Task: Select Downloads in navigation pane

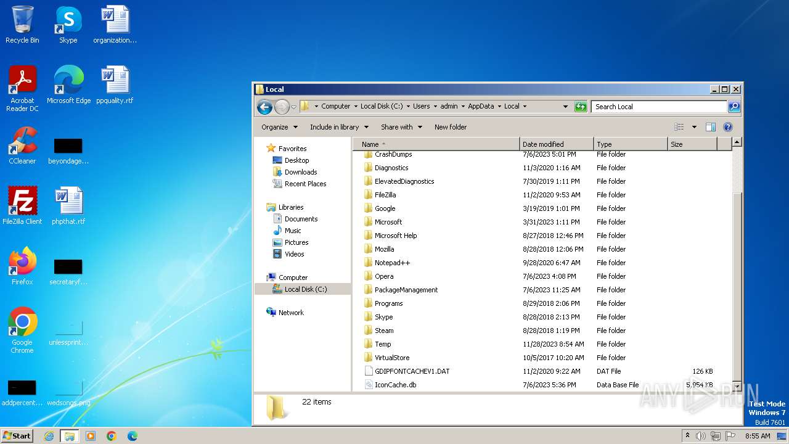Action: 301,172
